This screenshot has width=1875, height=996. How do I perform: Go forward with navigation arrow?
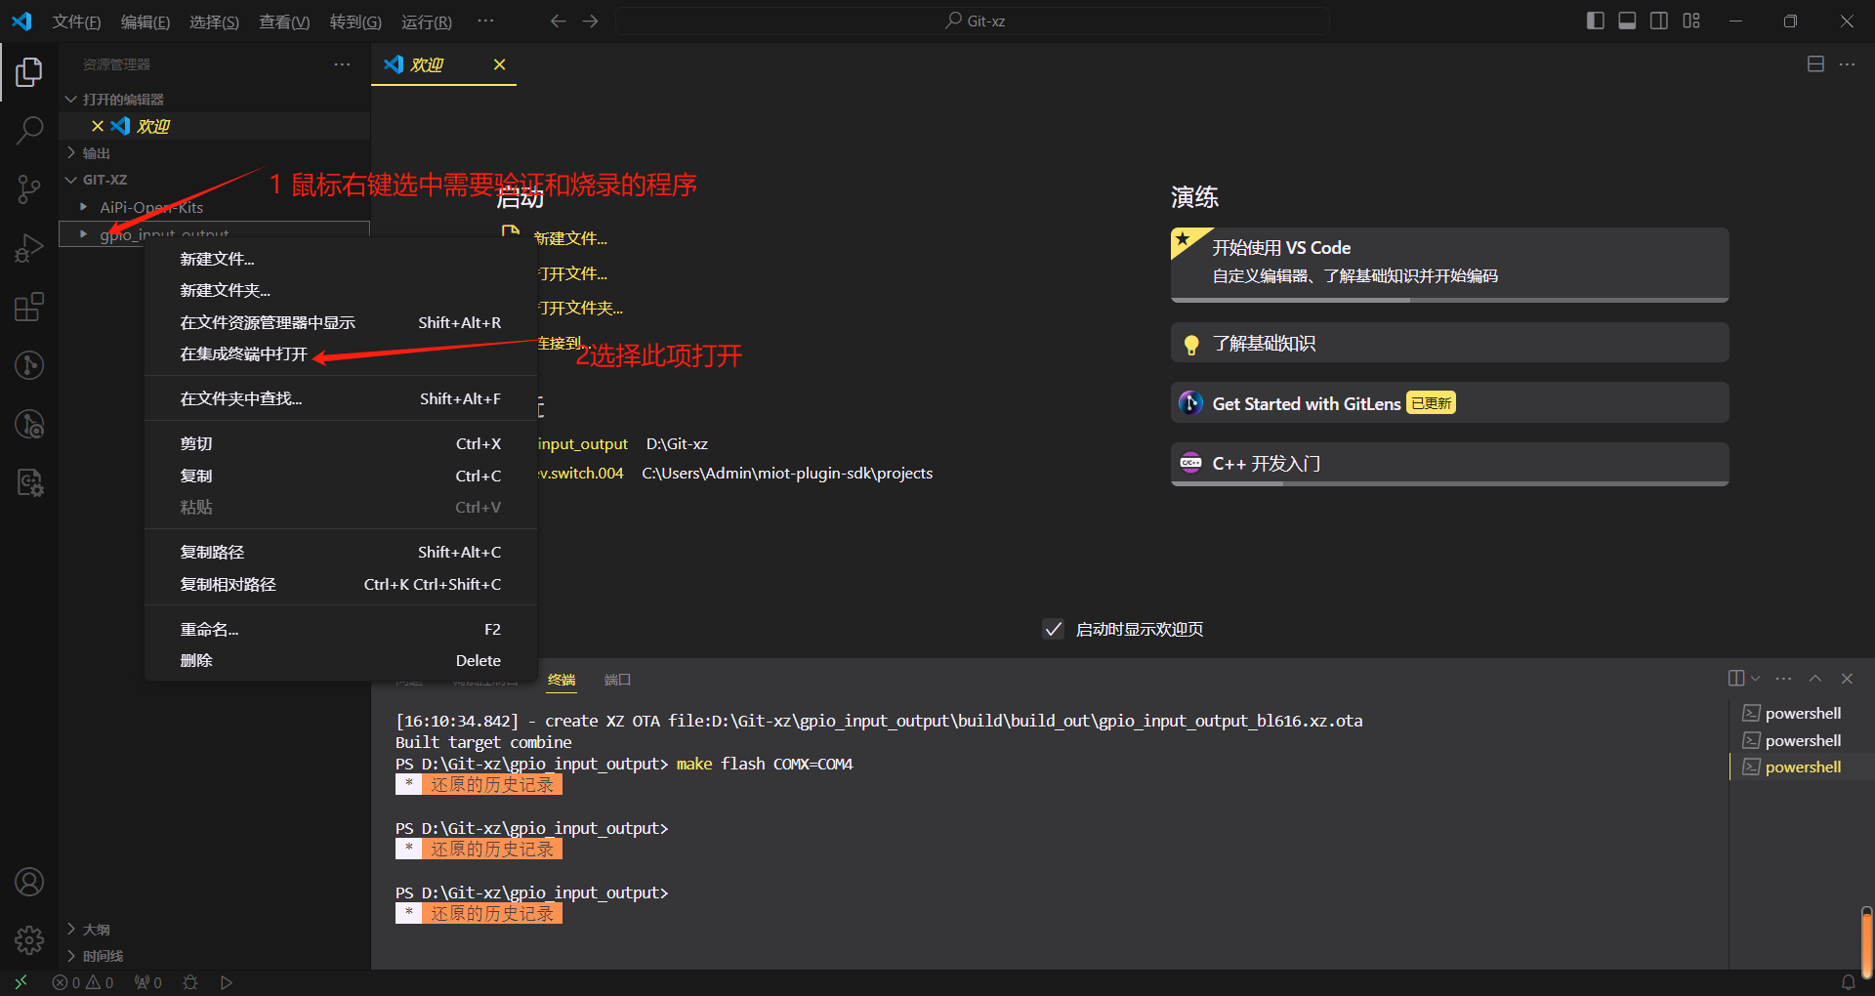tap(591, 21)
